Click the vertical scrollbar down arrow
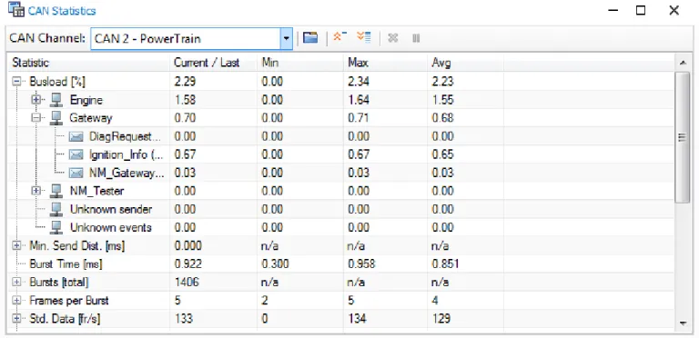 pyautogui.click(x=683, y=323)
